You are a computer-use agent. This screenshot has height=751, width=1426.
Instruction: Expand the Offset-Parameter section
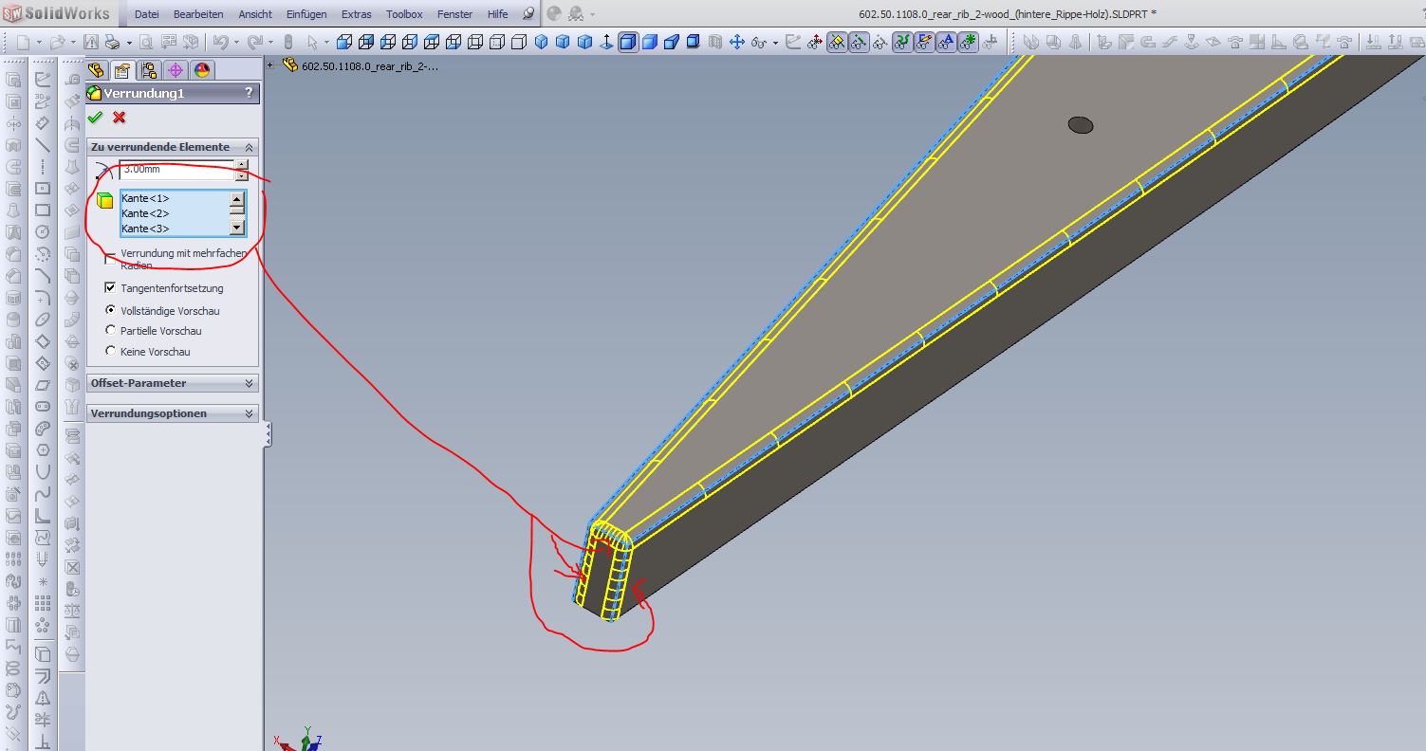coord(249,383)
